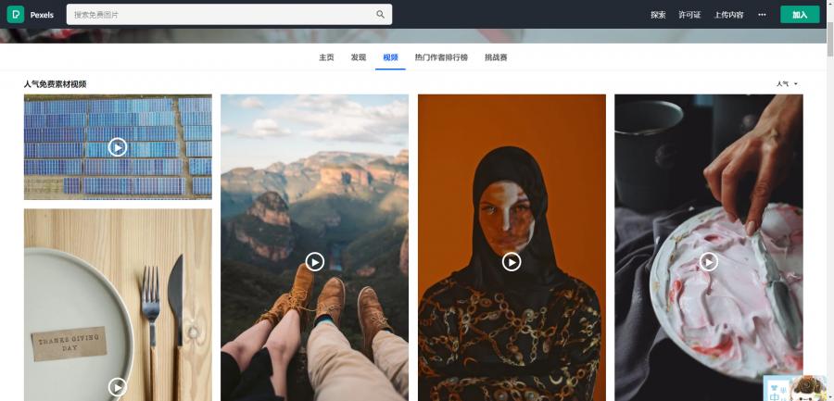Viewport: 834px width, 401px height.
Task: Play the solar panels video
Action: (x=118, y=147)
